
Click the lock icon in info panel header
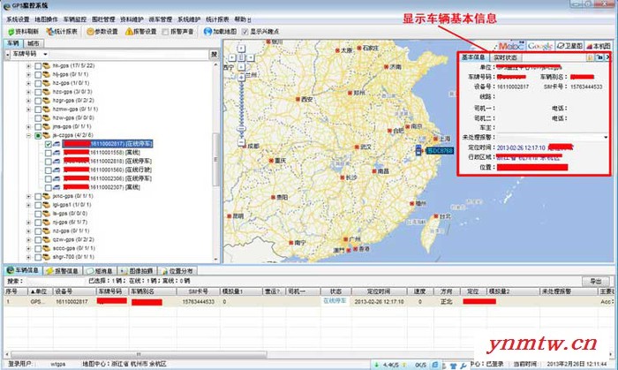pyautogui.click(x=590, y=57)
